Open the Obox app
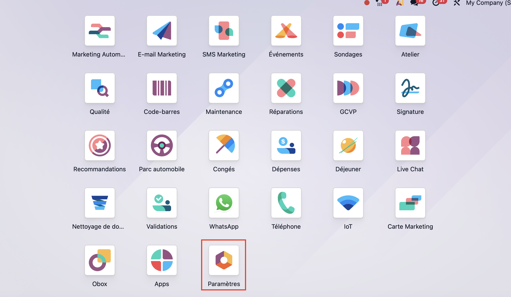 coord(100,260)
